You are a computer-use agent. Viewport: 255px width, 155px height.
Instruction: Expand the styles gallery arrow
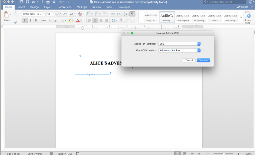pyautogui.click(x=241, y=17)
